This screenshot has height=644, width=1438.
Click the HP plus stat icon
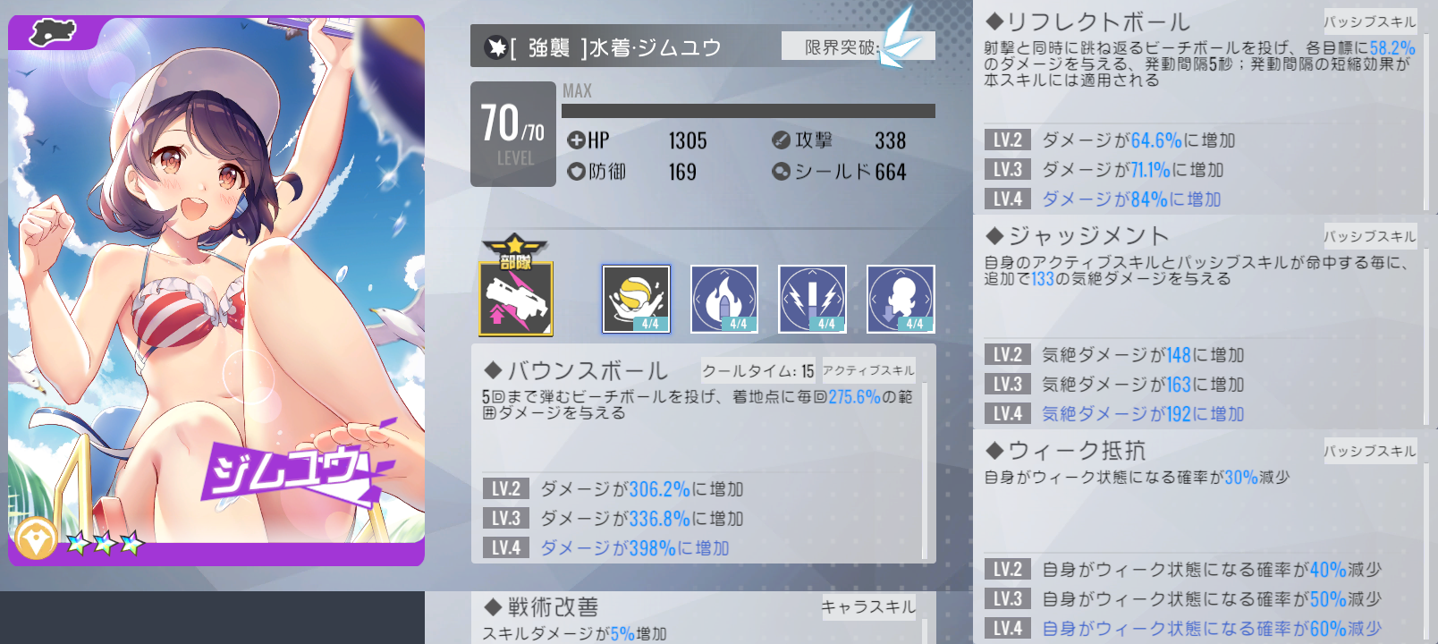coord(576,140)
